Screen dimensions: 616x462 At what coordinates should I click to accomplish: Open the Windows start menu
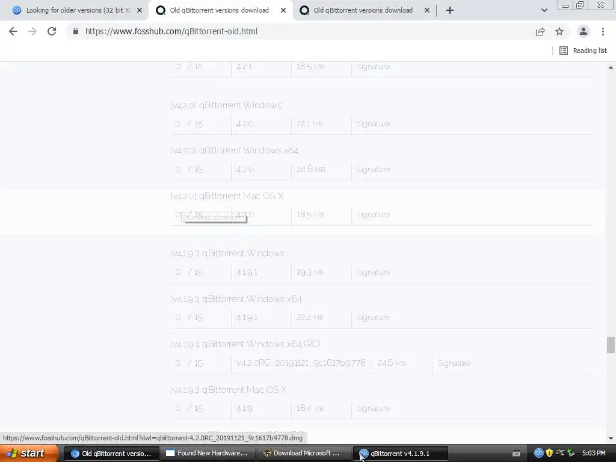pyautogui.click(x=29, y=453)
